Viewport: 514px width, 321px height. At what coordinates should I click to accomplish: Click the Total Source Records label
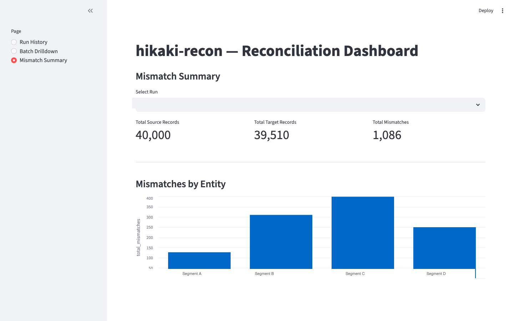(x=157, y=122)
